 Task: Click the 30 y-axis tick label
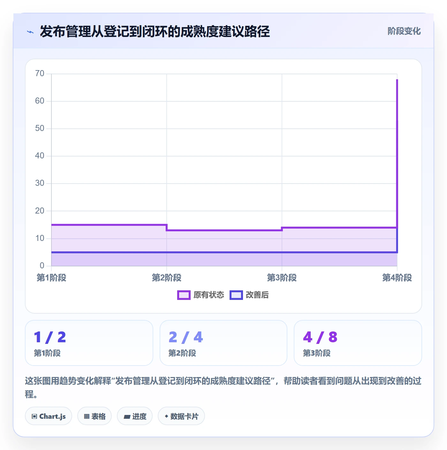pyautogui.click(x=40, y=183)
